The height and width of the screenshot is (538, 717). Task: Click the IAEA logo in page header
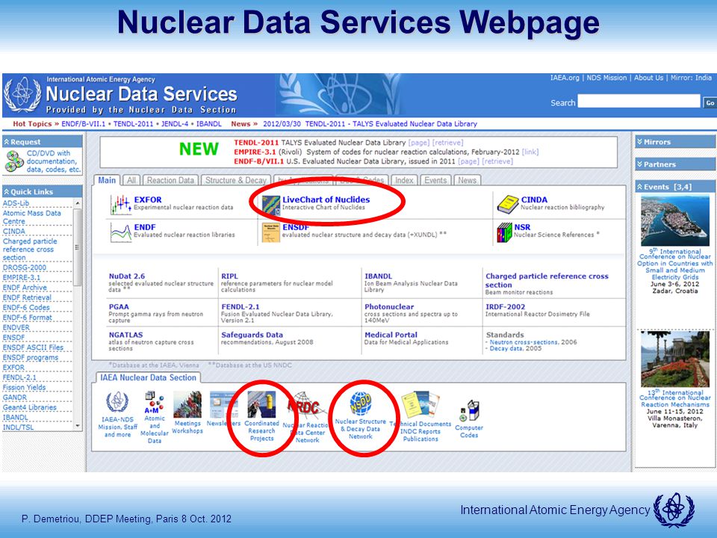pos(22,94)
